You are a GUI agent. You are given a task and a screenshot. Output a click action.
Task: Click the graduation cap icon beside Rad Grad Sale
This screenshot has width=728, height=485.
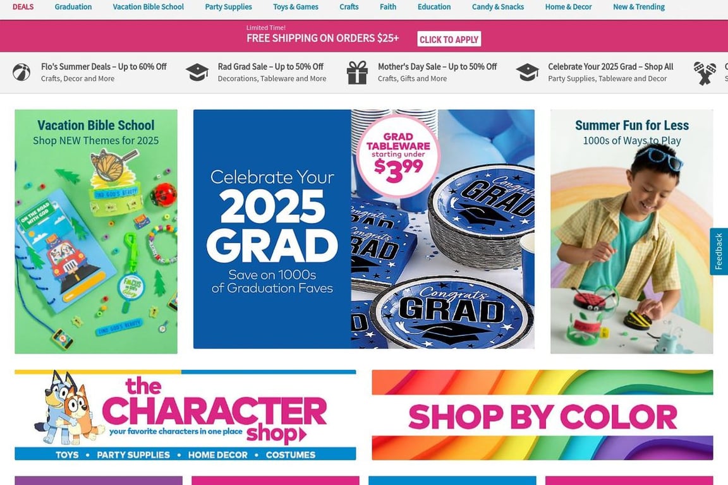pos(197,73)
